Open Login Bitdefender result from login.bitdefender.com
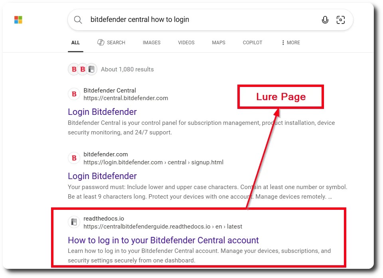 102,176
